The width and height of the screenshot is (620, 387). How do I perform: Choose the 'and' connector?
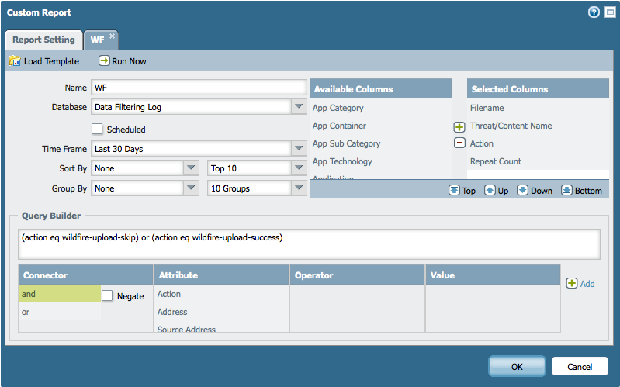60,294
